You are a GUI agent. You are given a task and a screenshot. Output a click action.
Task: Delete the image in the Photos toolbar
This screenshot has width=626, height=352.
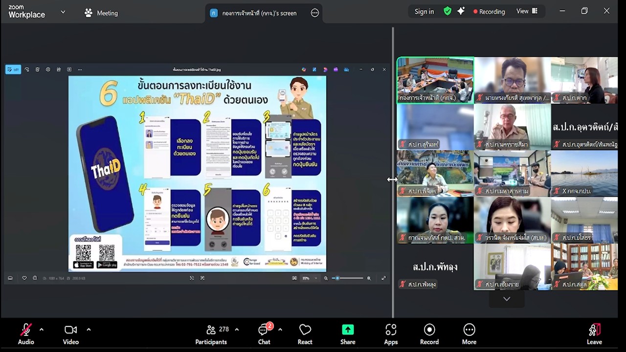[x=37, y=69]
